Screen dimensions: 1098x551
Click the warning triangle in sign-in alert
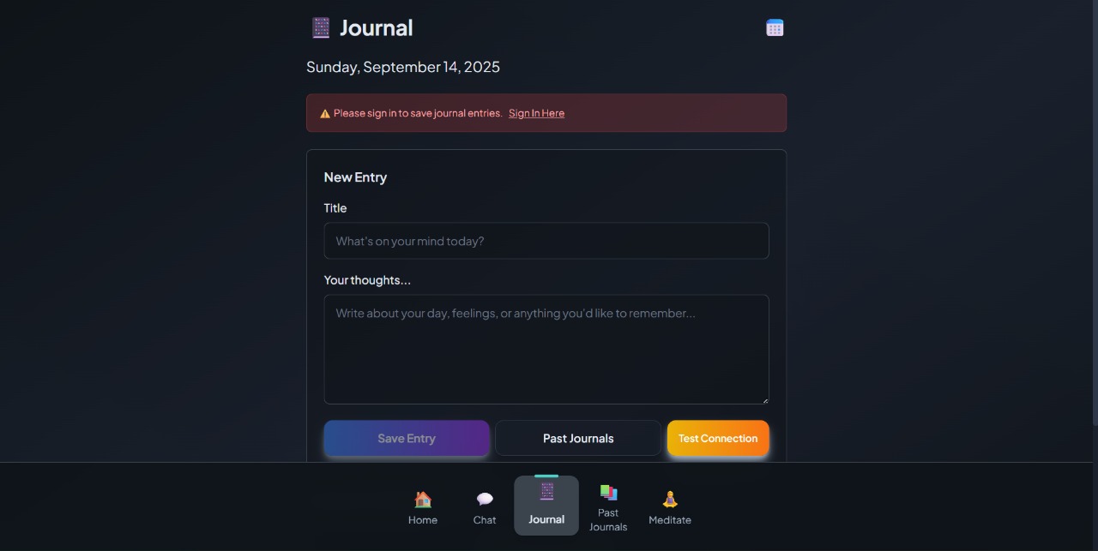tap(325, 113)
